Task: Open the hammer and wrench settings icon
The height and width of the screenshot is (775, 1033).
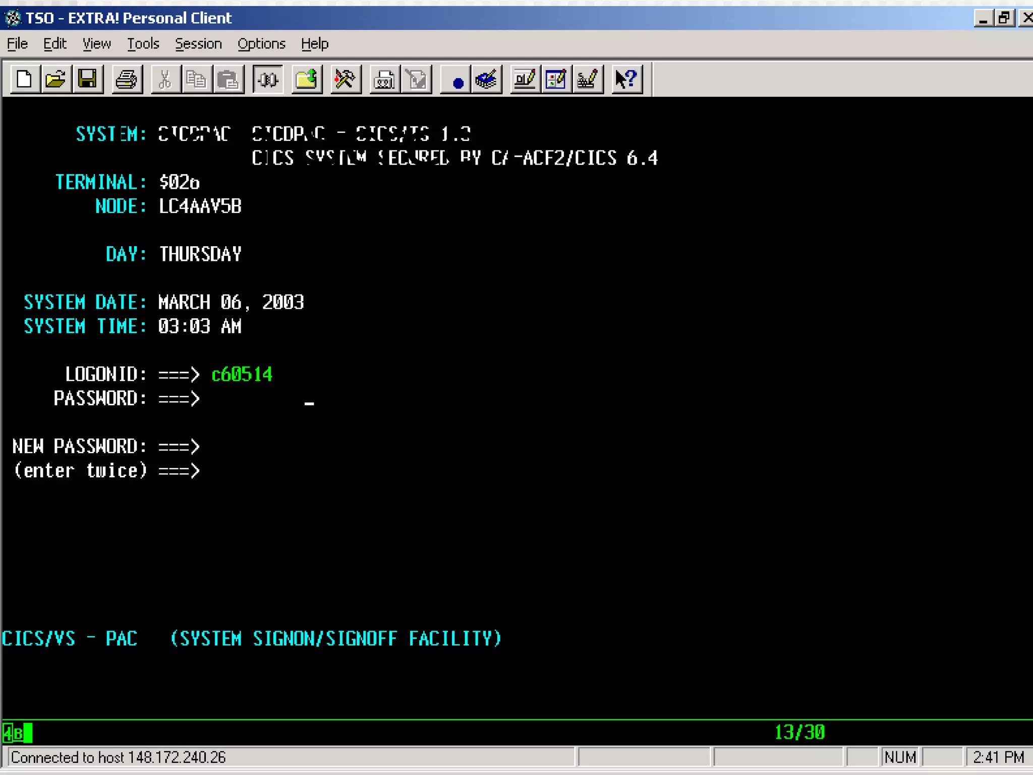Action: (x=346, y=79)
